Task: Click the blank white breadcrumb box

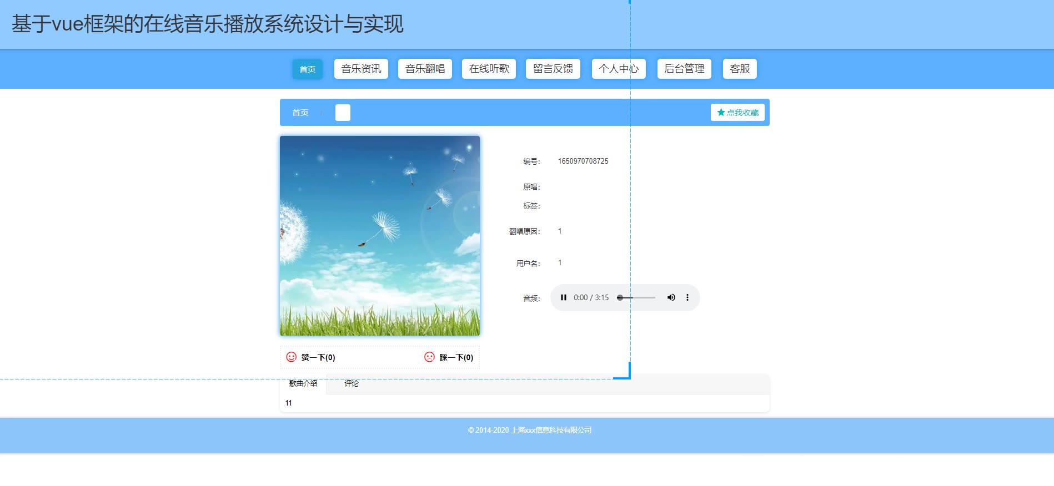Action: 343,113
